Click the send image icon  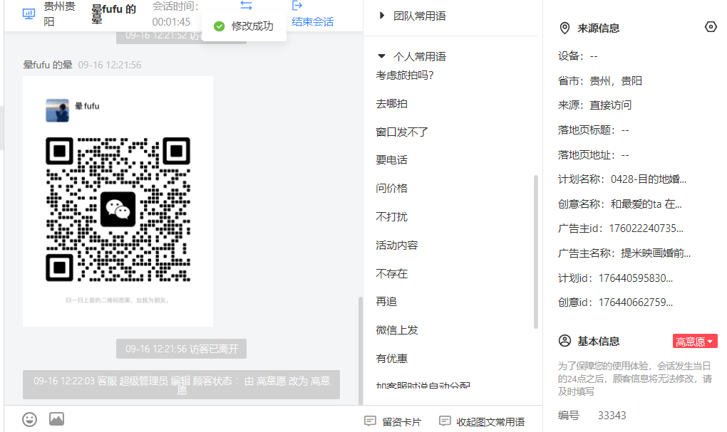point(56,419)
